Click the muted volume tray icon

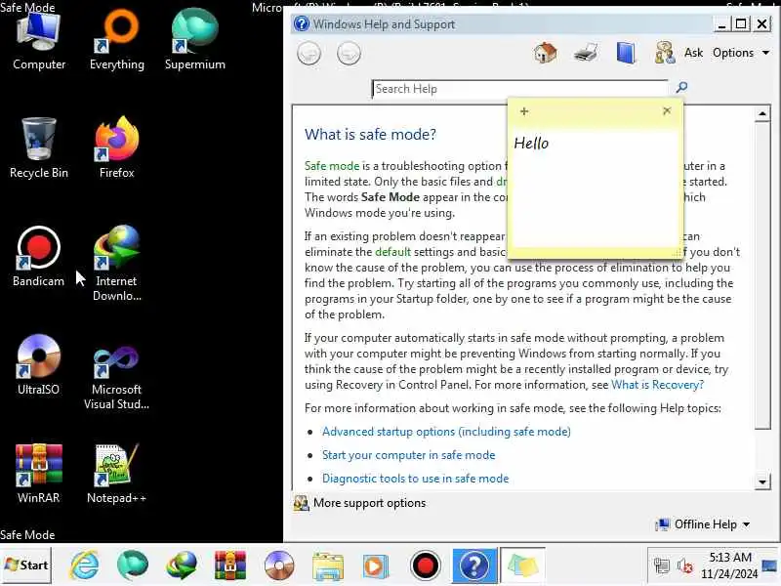685,565
